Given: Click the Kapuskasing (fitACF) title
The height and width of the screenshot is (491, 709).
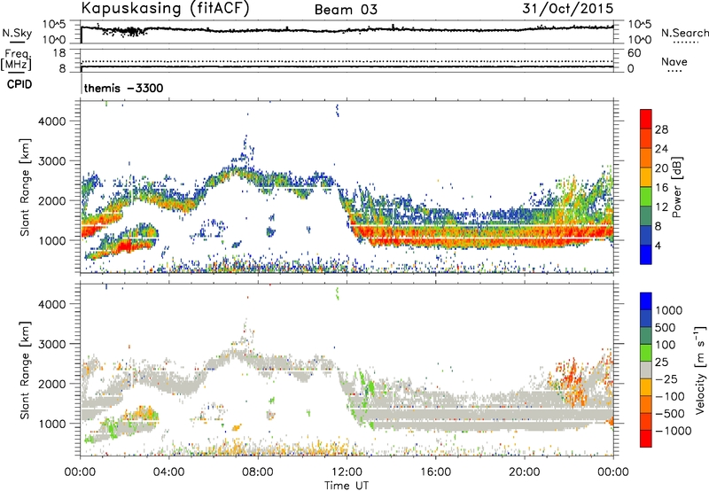Looking at the screenshot, I should coord(165,9).
